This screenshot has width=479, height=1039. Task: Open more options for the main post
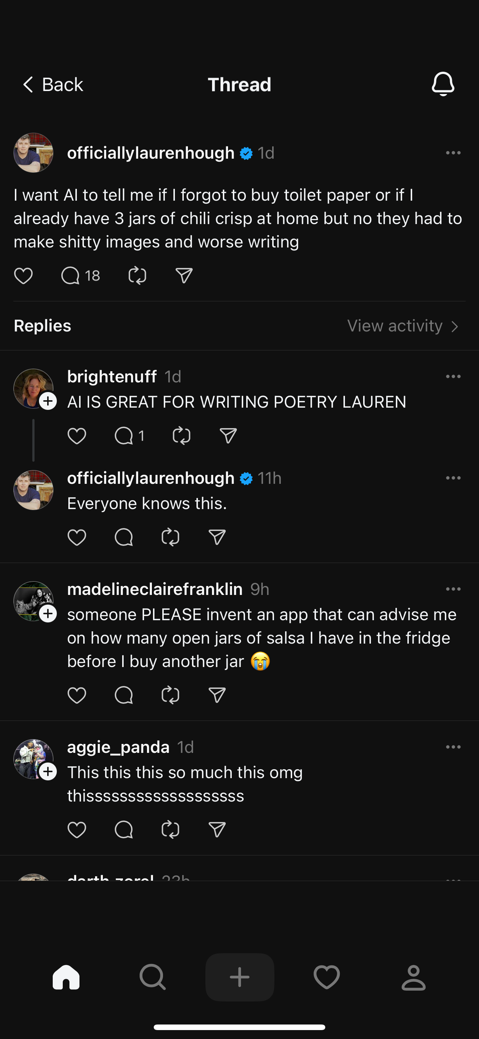tap(453, 153)
